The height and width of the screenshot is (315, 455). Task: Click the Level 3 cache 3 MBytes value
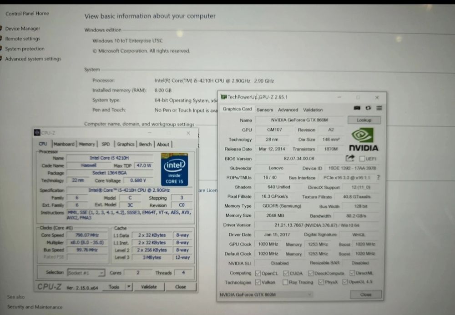tap(152, 257)
